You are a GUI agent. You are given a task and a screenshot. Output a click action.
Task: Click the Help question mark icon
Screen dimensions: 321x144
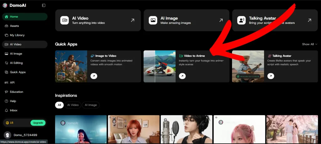pyautogui.click(x=6, y=101)
